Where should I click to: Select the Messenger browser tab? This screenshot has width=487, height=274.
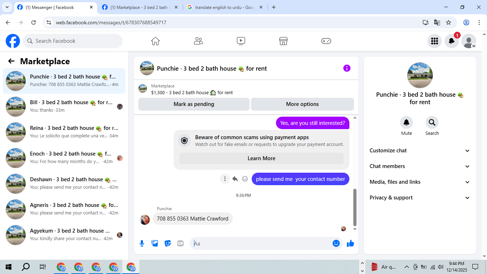tap(56, 7)
